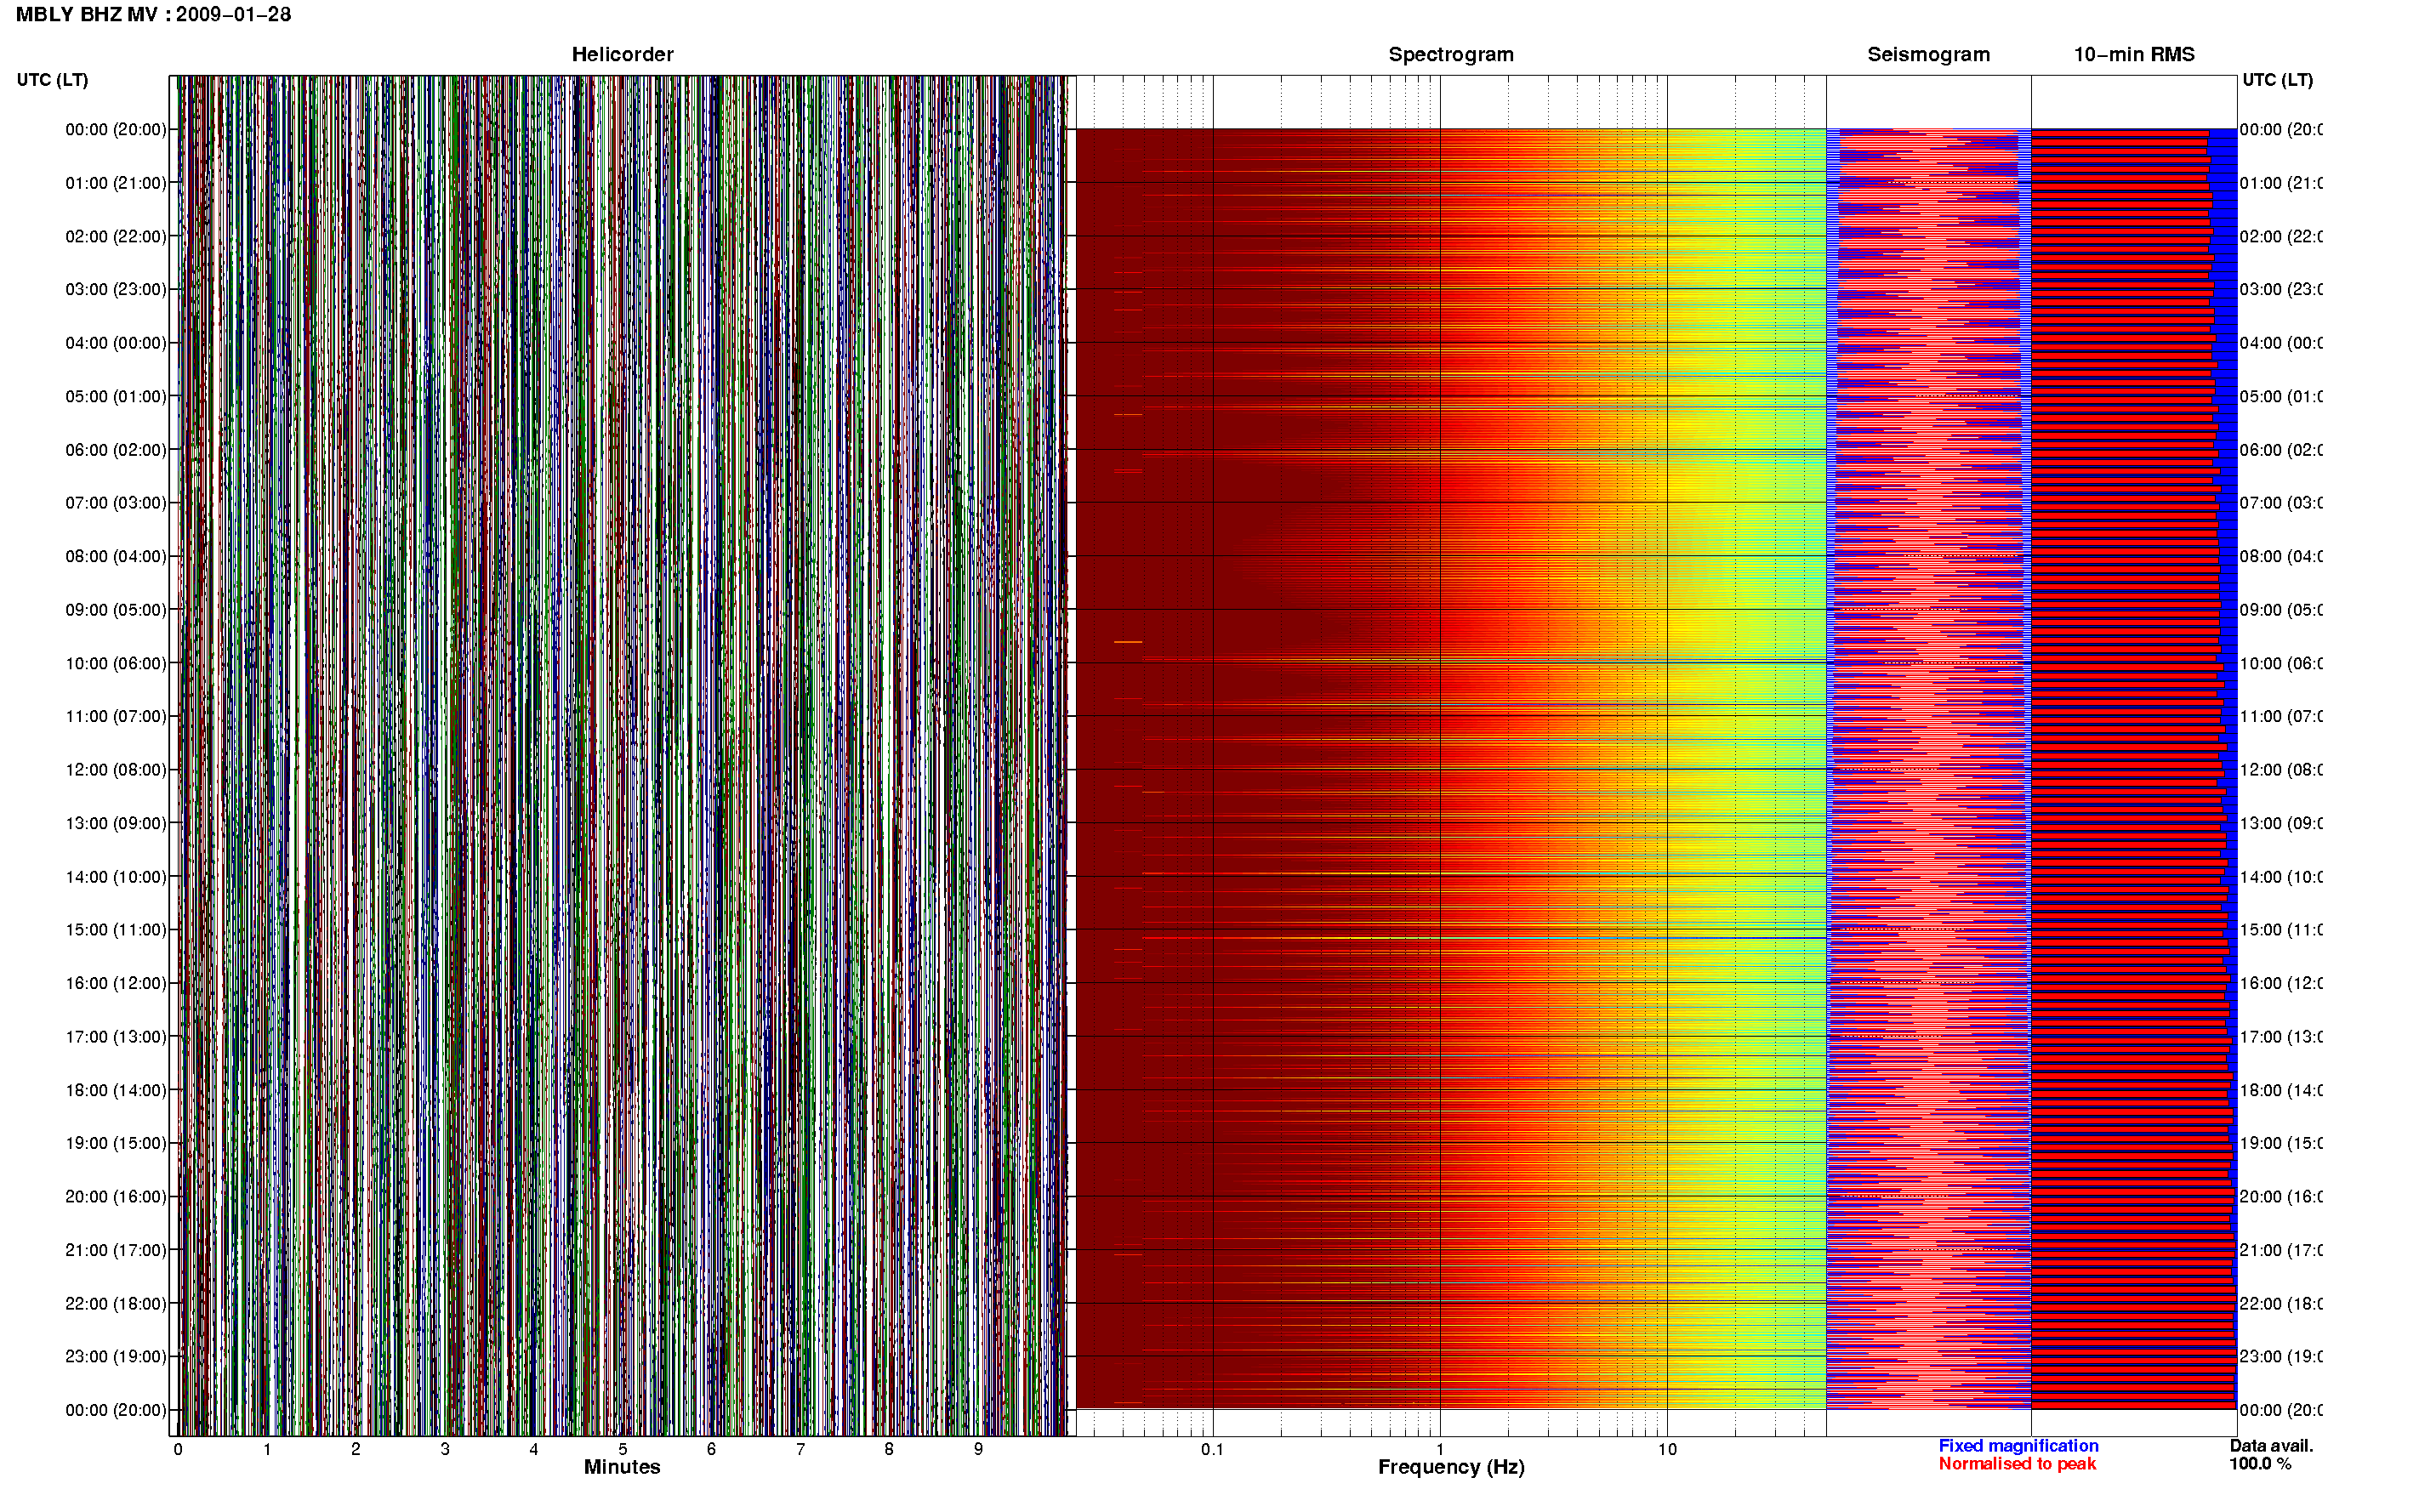Click the 'Seismogram' panel heading

click(x=1928, y=55)
